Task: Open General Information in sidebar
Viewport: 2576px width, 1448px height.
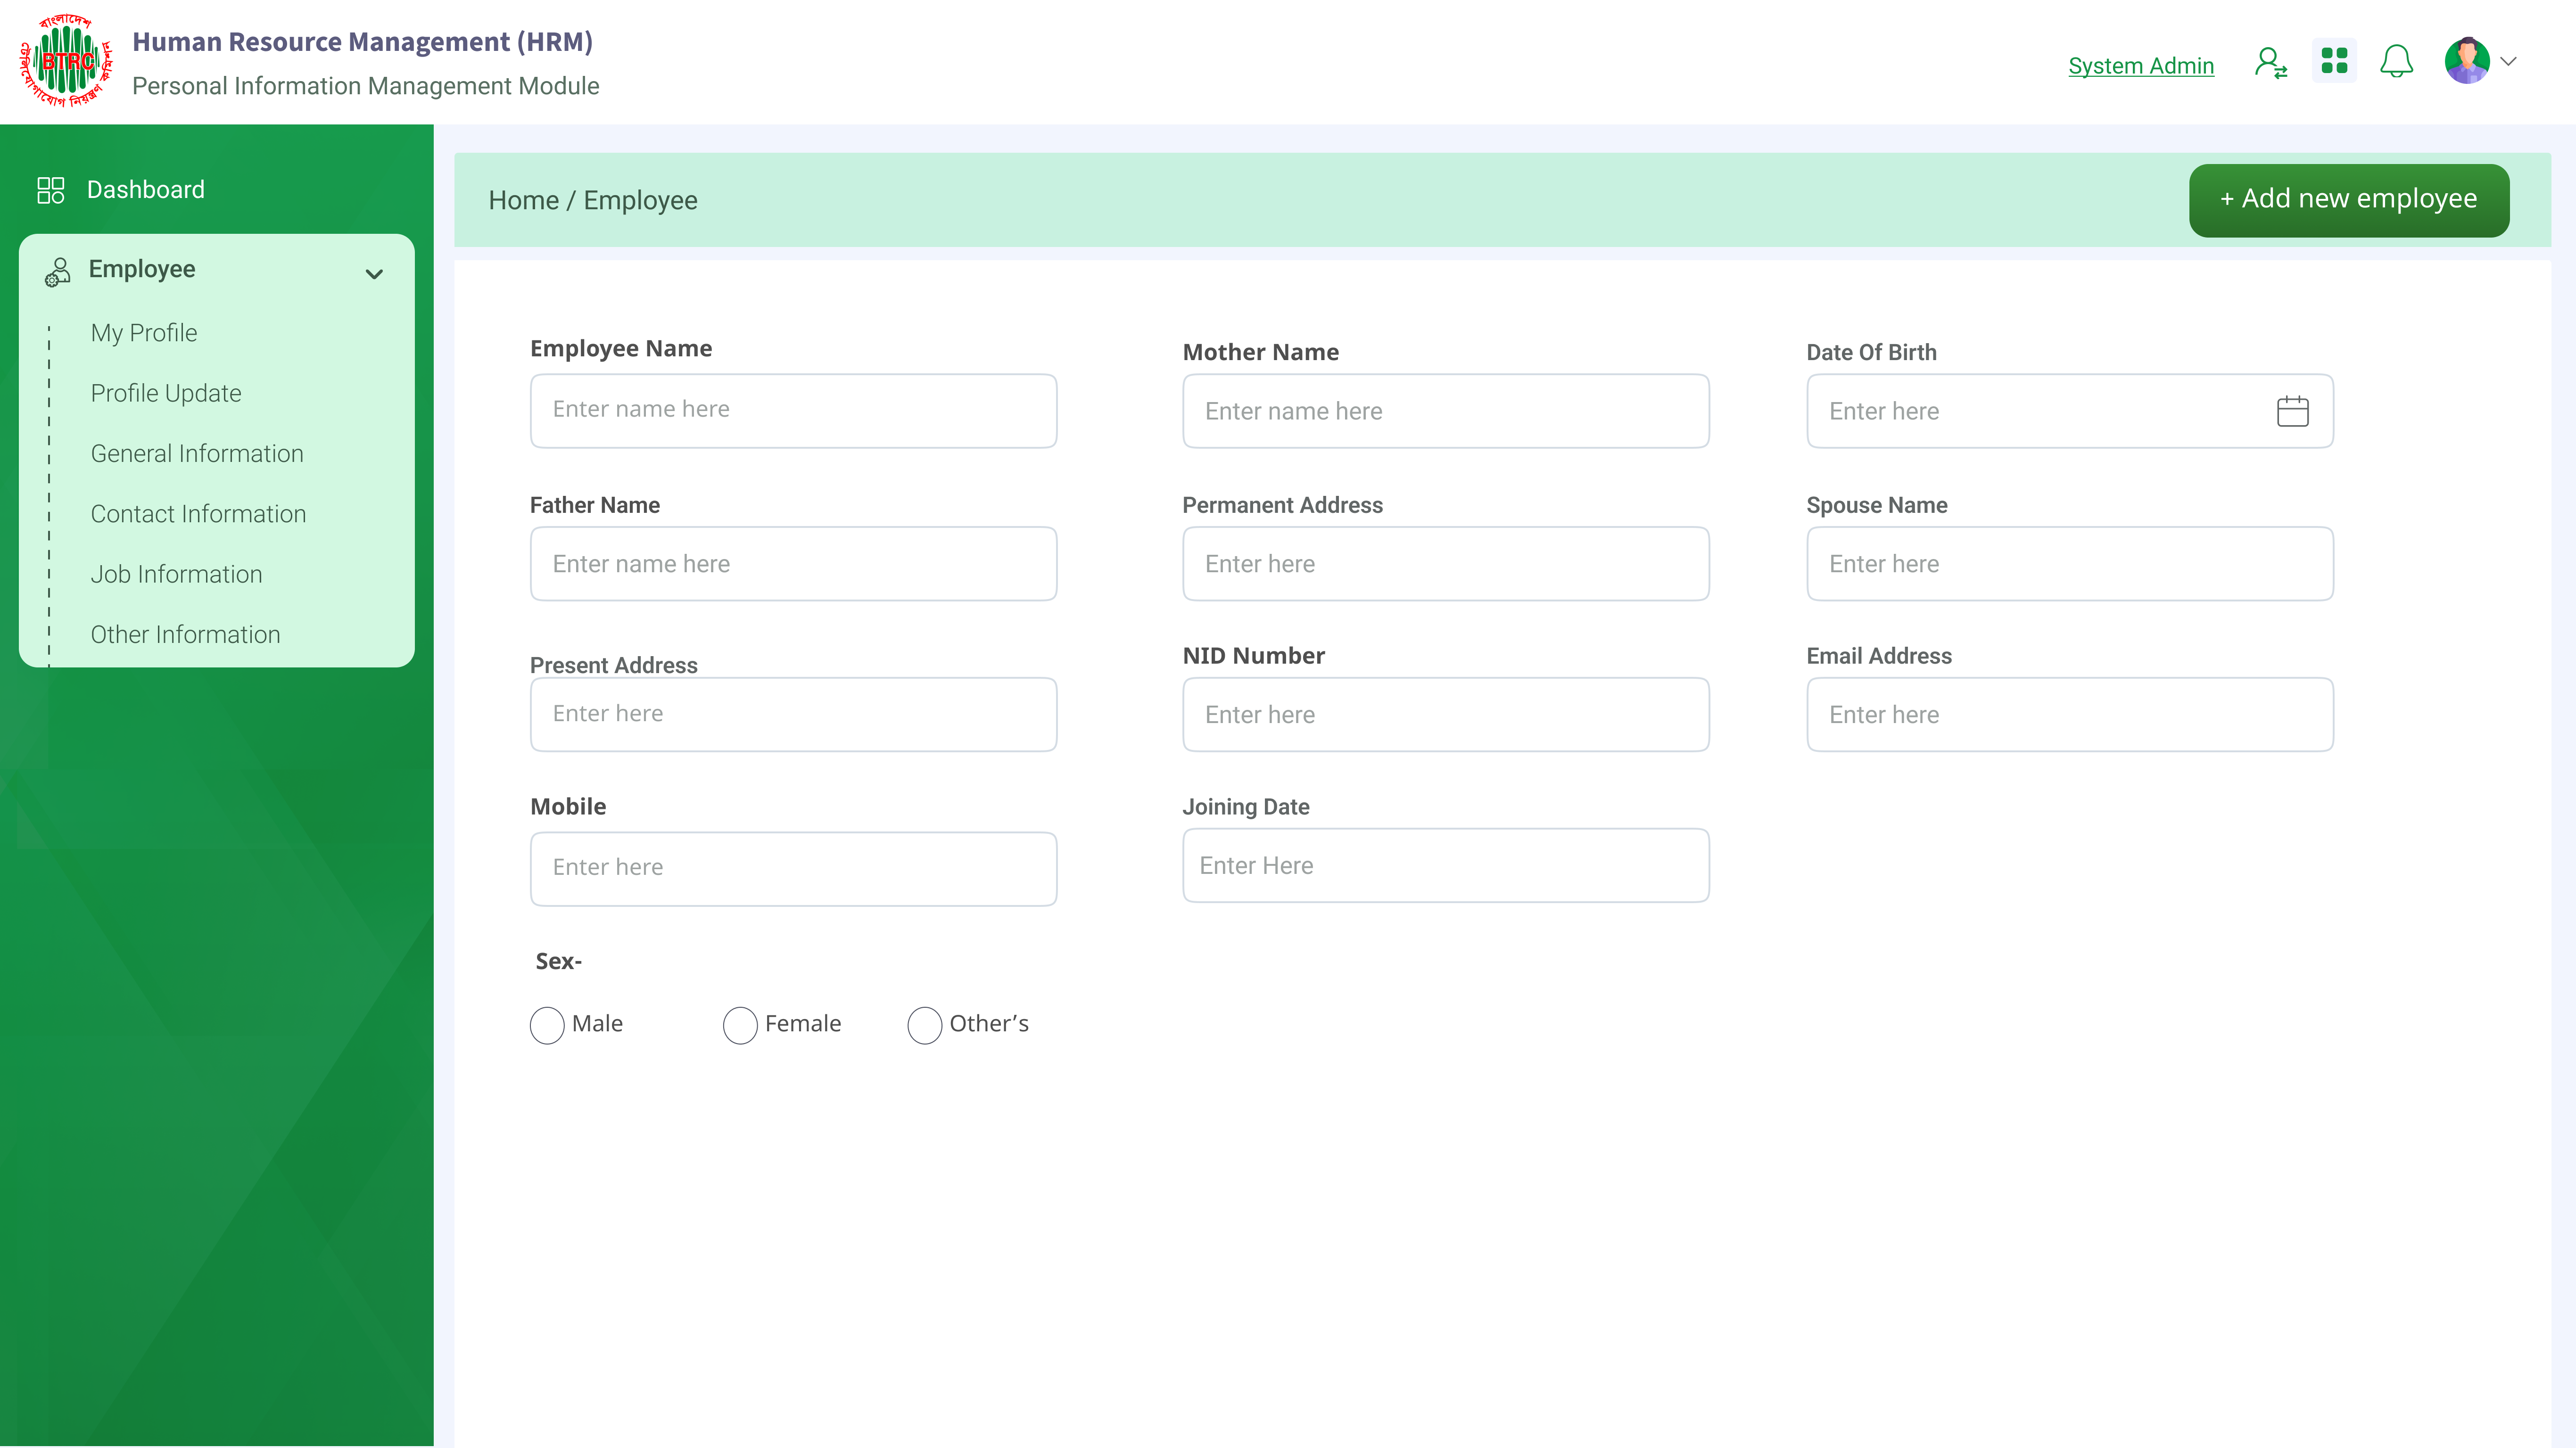Action: click(197, 454)
